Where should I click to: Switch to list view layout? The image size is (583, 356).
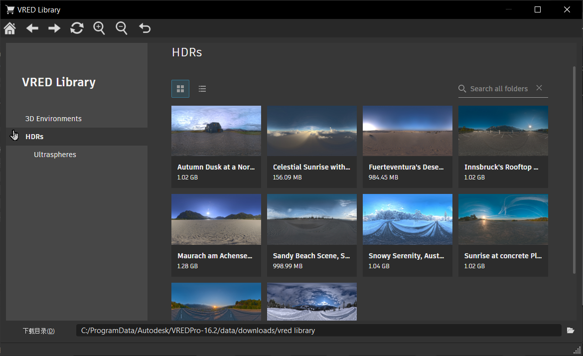coord(202,89)
